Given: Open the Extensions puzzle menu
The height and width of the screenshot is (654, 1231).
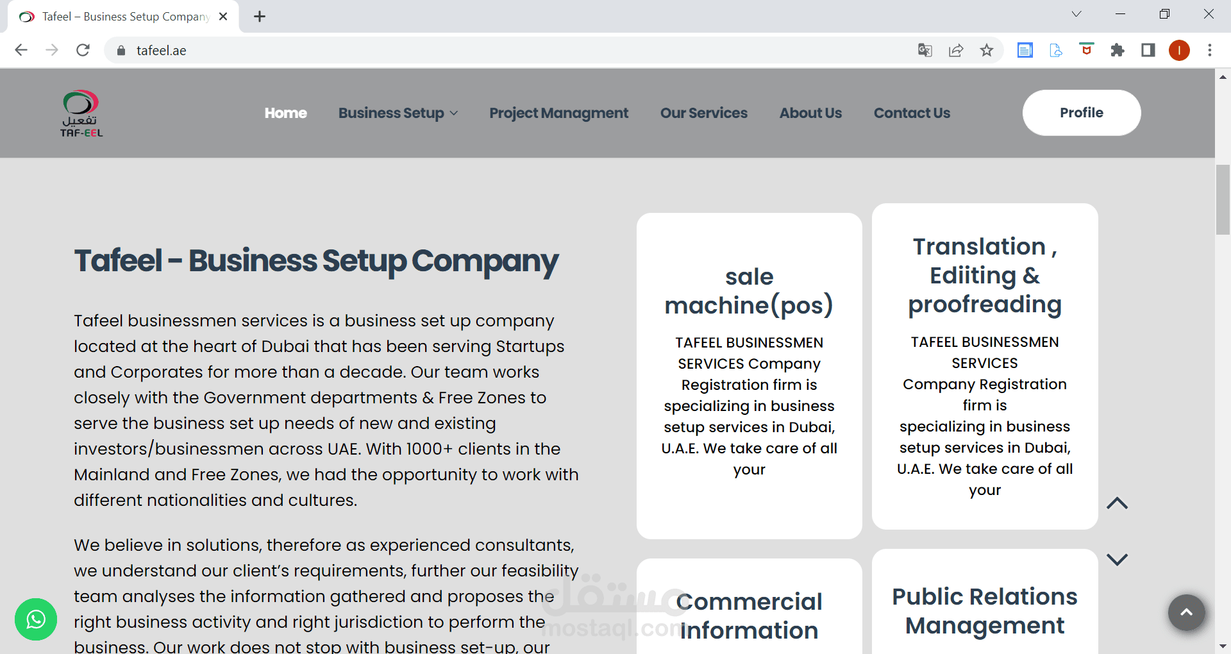Looking at the screenshot, I should (1118, 50).
